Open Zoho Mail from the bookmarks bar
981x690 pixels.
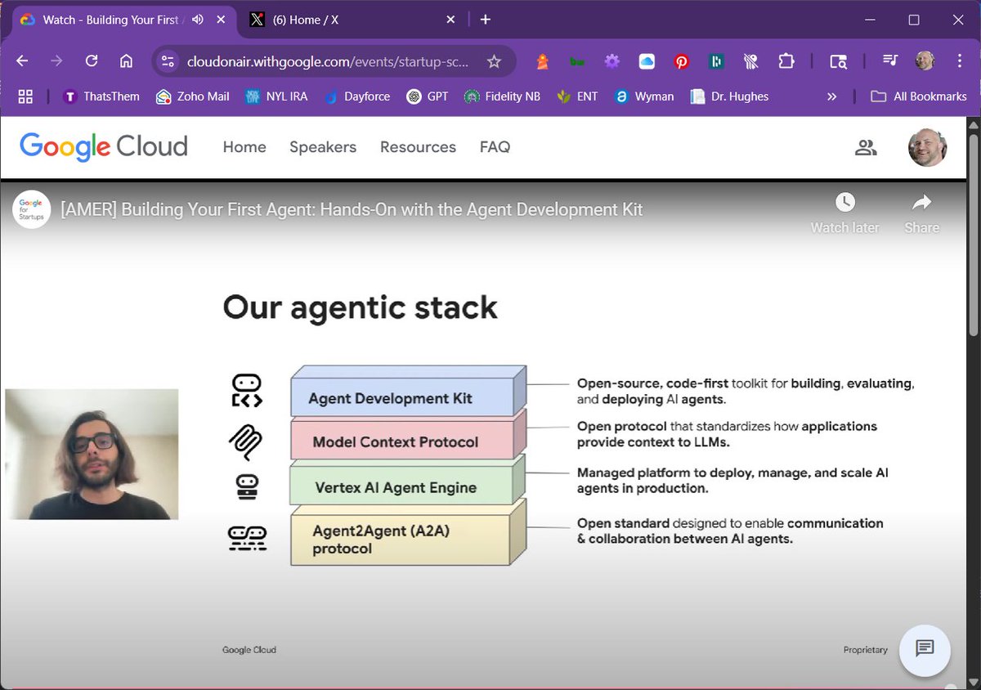192,96
